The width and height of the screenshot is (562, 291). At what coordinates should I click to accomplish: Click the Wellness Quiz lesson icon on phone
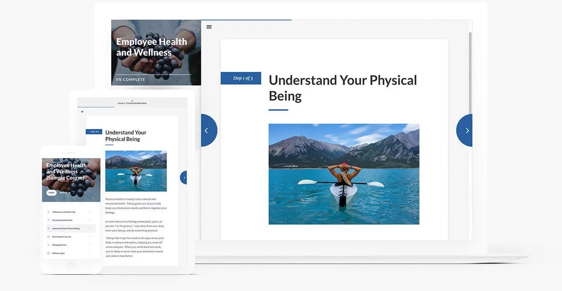(x=49, y=253)
